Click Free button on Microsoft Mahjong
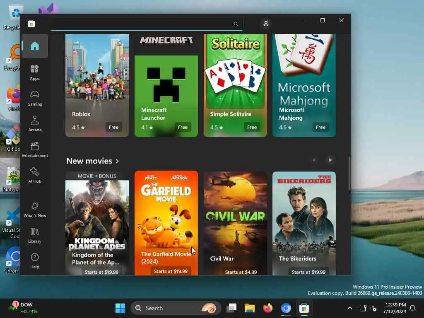The height and width of the screenshot is (318, 424). (321, 128)
